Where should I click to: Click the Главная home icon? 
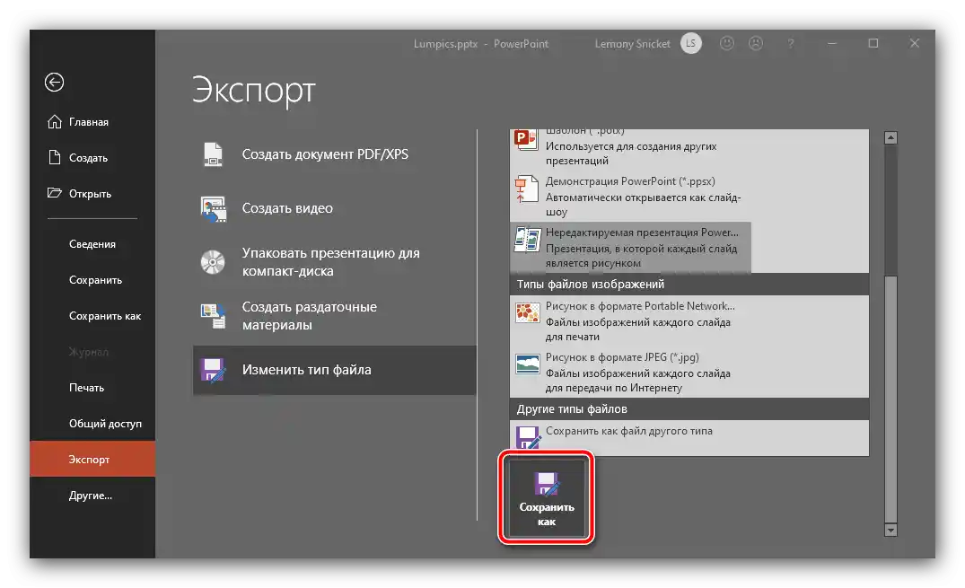coord(55,122)
